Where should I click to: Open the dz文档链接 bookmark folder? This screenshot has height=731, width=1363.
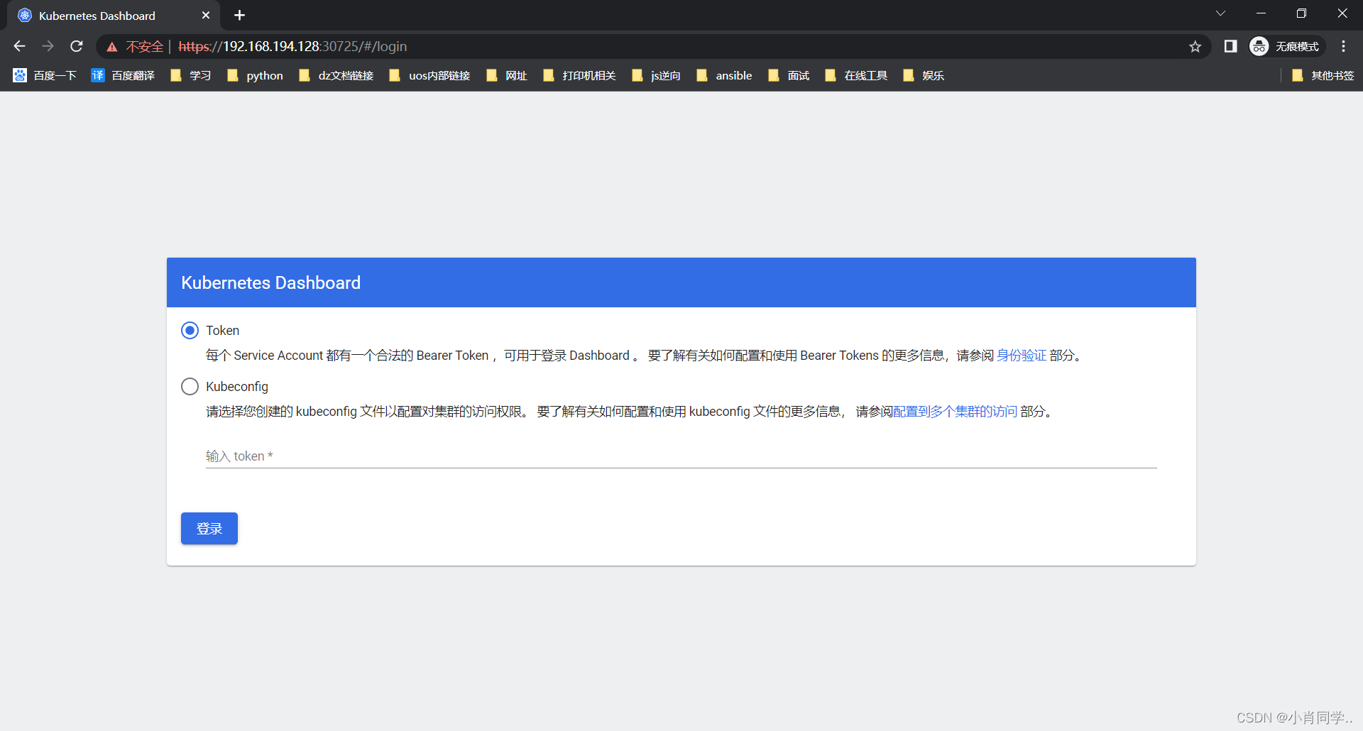(x=336, y=75)
